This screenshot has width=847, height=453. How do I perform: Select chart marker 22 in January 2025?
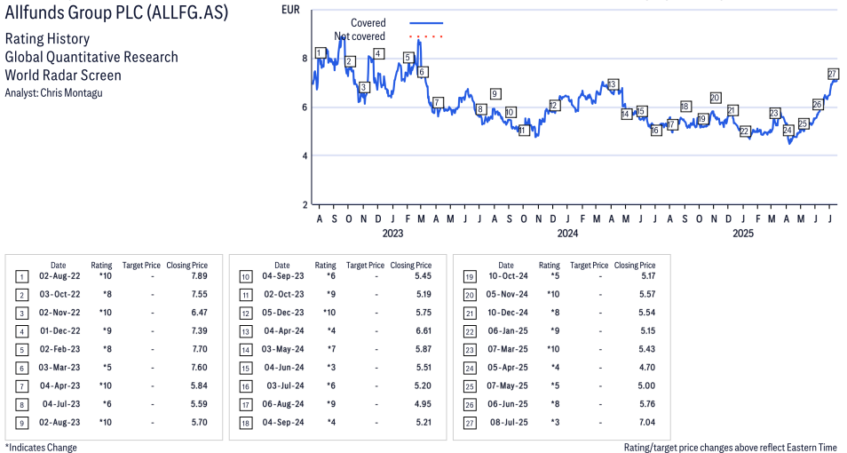[744, 131]
